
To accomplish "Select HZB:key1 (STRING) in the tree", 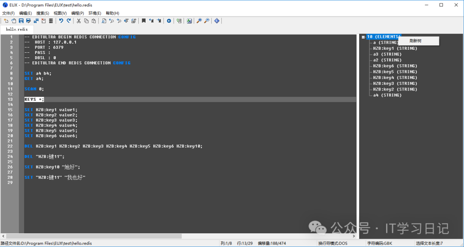I will coord(395,48).
